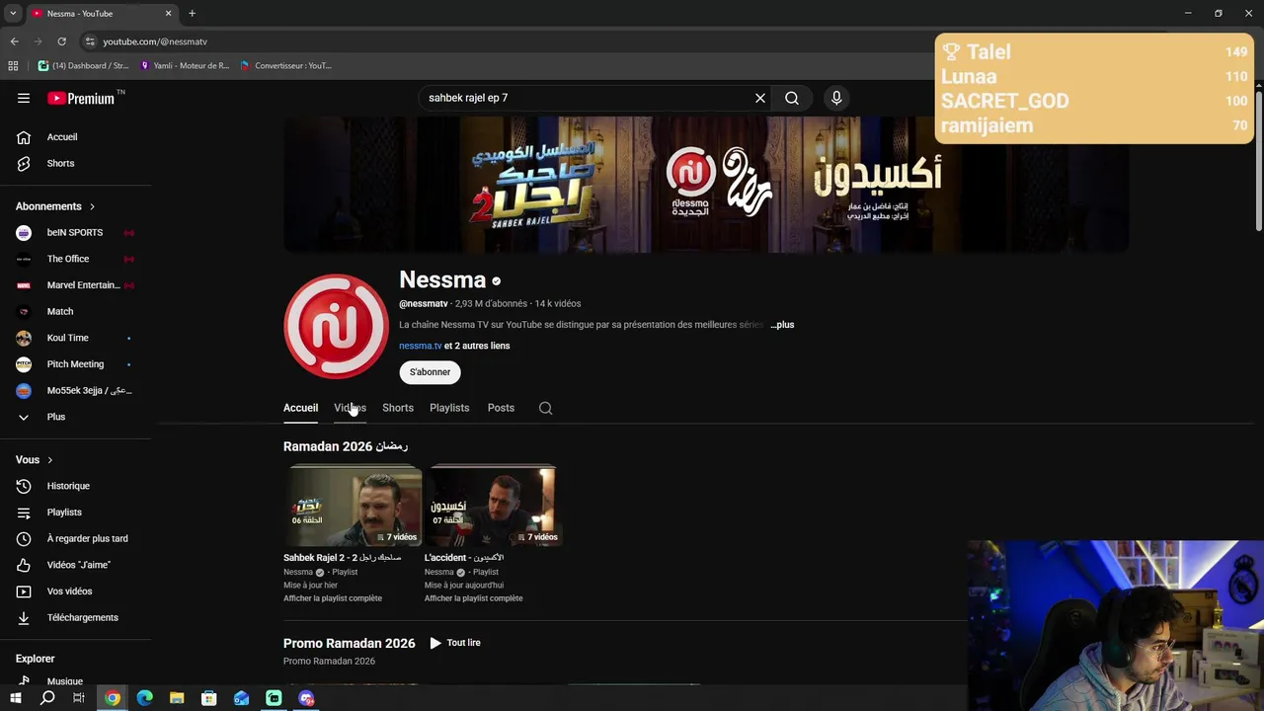
Task: Open Microsoft Edge from taskbar
Action: click(144, 698)
